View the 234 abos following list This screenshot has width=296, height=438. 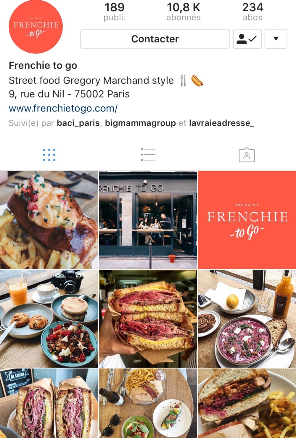253,12
